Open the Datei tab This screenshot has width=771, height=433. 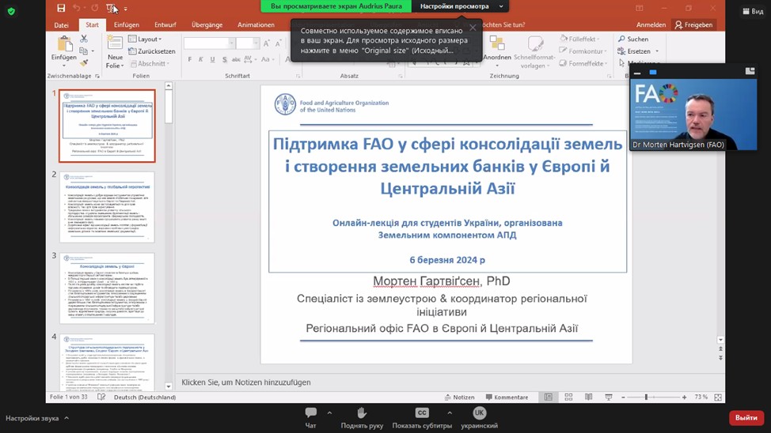pos(62,24)
